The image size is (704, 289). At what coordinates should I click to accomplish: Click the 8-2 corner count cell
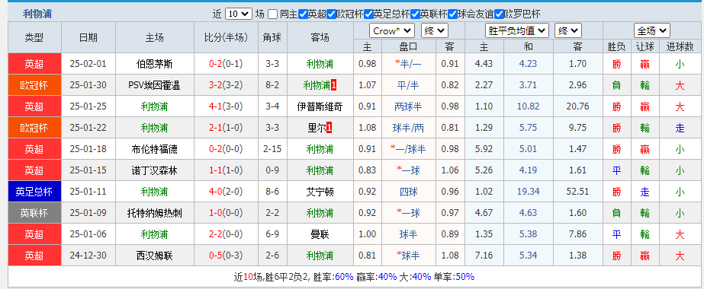(272, 85)
